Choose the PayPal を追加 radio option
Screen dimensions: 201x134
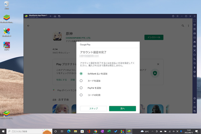[x=81, y=88]
